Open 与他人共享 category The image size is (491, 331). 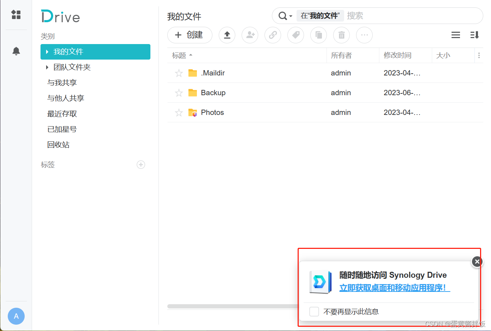click(x=66, y=98)
